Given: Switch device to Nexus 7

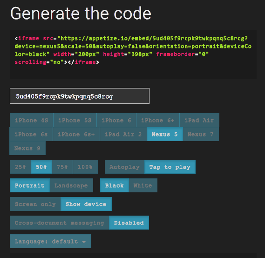Looking at the screenshot, I should click(201, 134).
